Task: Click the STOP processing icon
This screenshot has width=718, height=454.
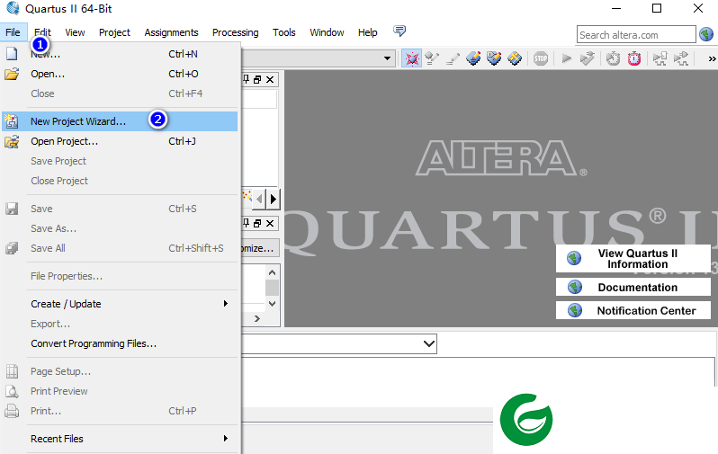Action: point(541,58)
